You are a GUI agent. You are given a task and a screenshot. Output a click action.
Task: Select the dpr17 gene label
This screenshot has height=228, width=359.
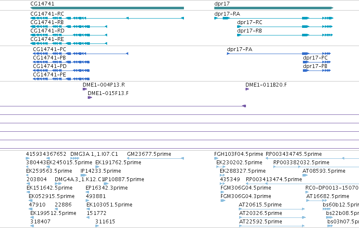click(x=222, y=4)
